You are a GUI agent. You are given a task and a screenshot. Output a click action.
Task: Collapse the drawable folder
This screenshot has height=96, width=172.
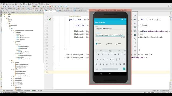12,62
